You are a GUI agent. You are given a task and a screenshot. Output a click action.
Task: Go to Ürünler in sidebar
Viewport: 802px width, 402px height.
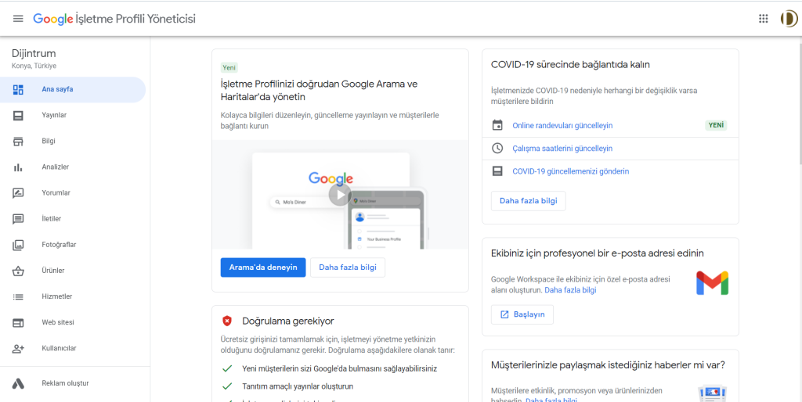[x=74, y=271]
